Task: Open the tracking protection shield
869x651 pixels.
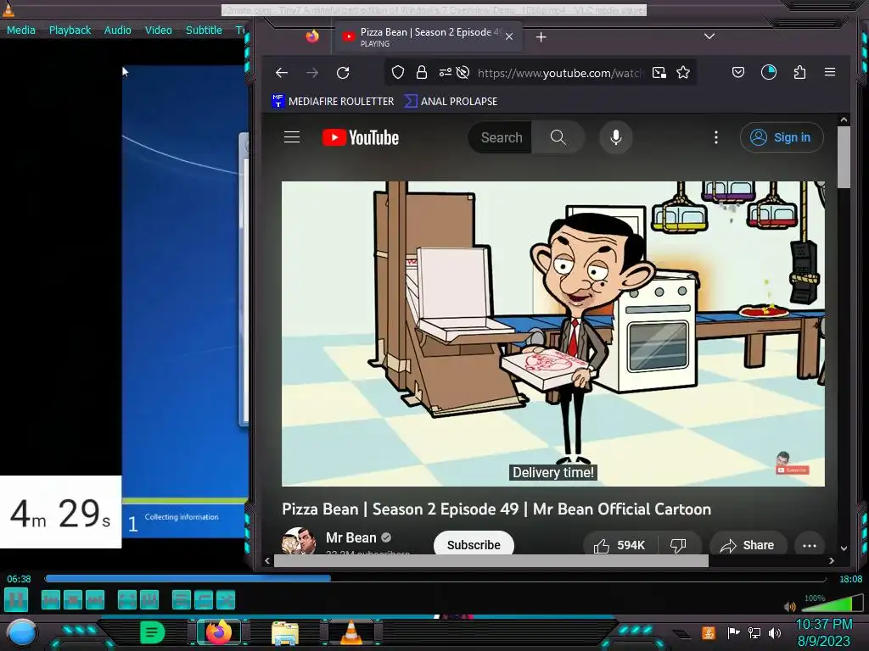Action: tap(398, 73)
